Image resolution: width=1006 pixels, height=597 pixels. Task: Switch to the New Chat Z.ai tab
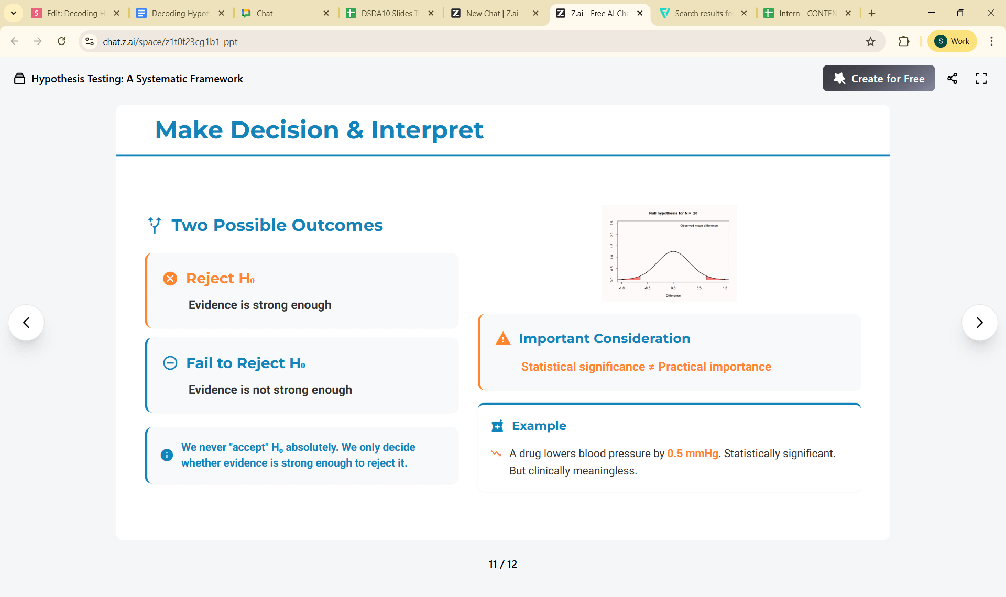494,13
